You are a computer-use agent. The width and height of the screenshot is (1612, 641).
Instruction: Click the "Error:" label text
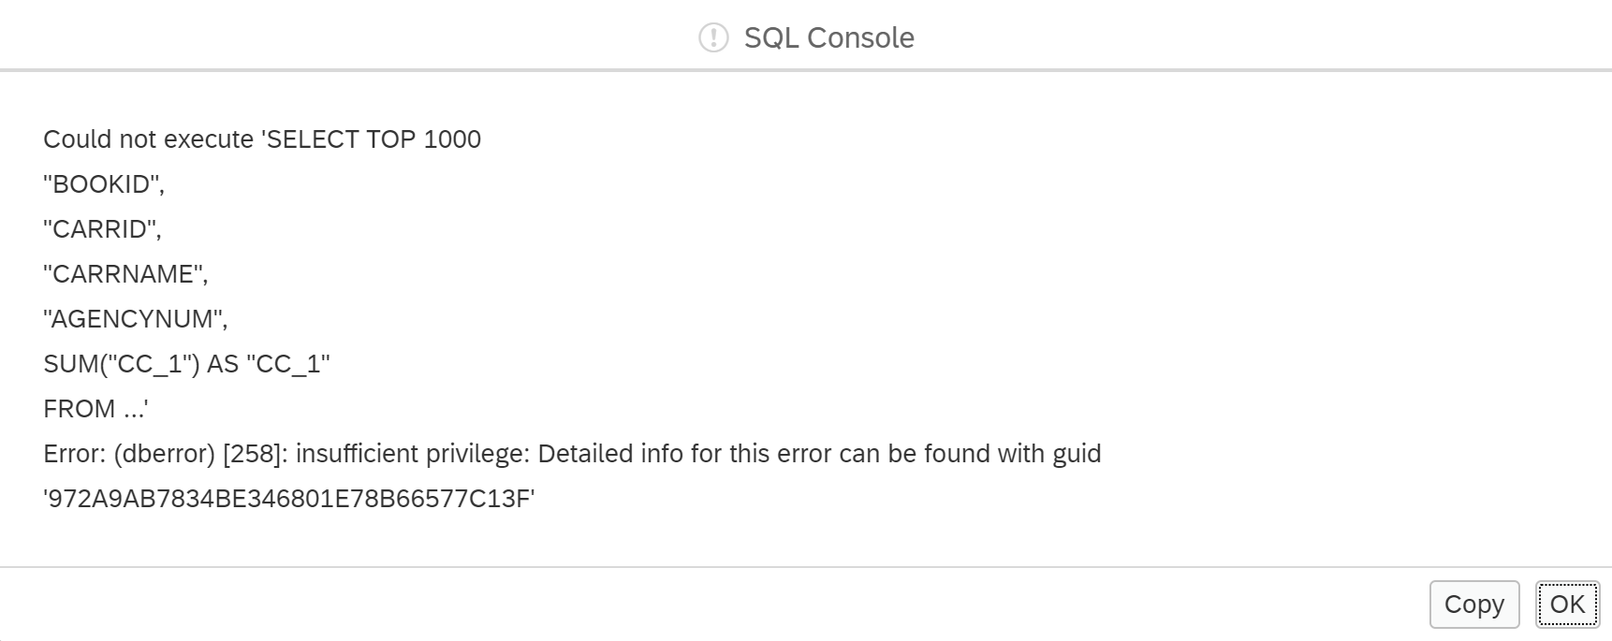pos(75,454)
